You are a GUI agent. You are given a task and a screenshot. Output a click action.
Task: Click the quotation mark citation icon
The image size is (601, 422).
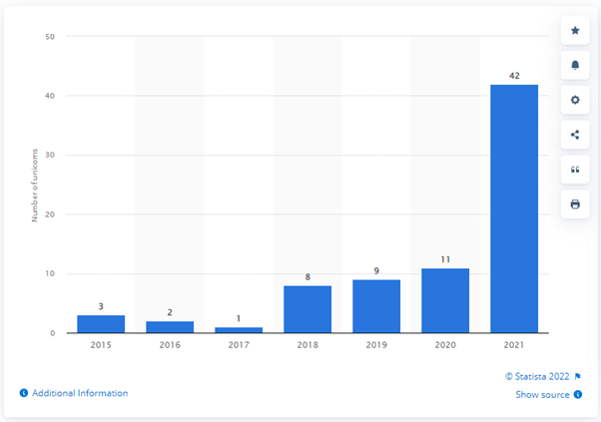point(574,170)
